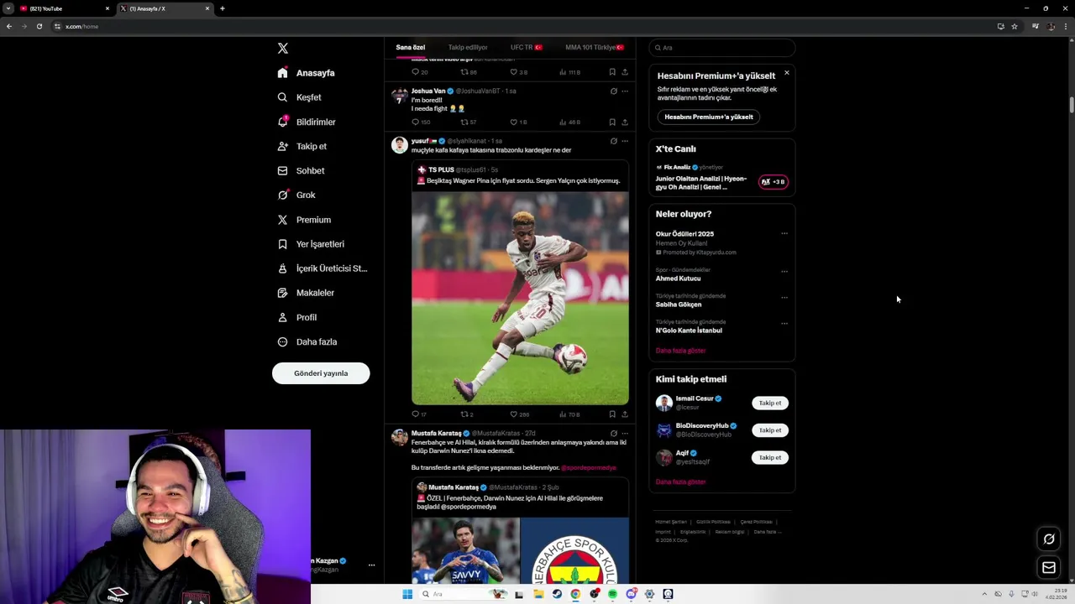Open the Windows Start menu
This screenshot has width=1075, height=604.
point(407,594)
